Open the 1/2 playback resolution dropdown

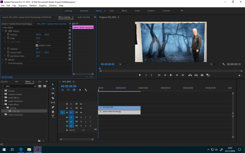(x=214, y=64)
